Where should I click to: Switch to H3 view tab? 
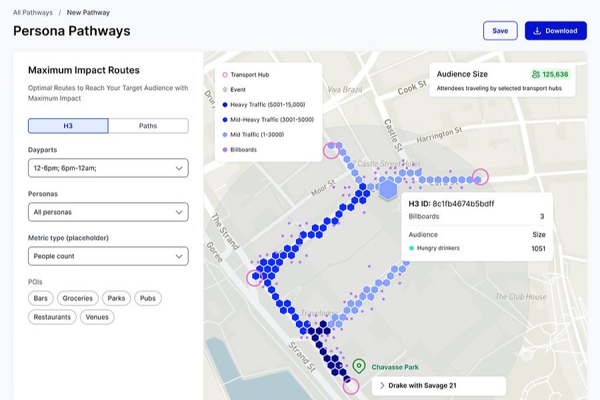(x=68, y=125)
